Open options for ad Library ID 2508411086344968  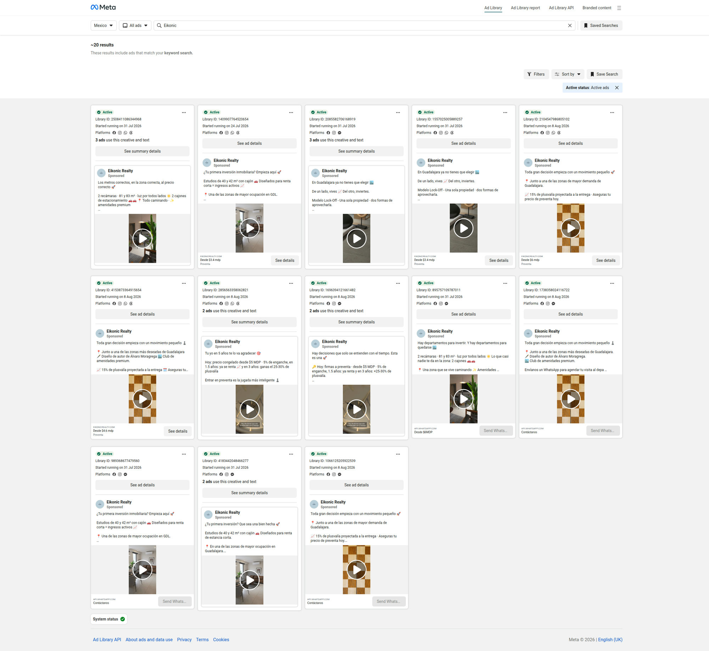tap(184, 112)
